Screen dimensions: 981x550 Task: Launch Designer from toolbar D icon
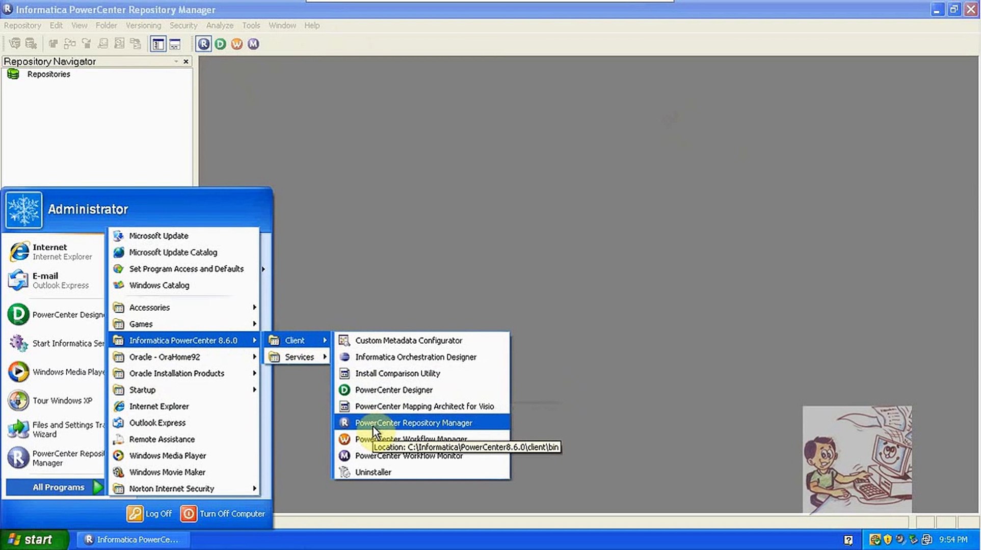[221, 44]
